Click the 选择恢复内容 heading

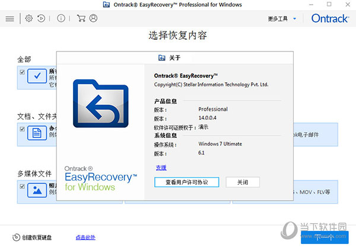(x=178, y=36)
